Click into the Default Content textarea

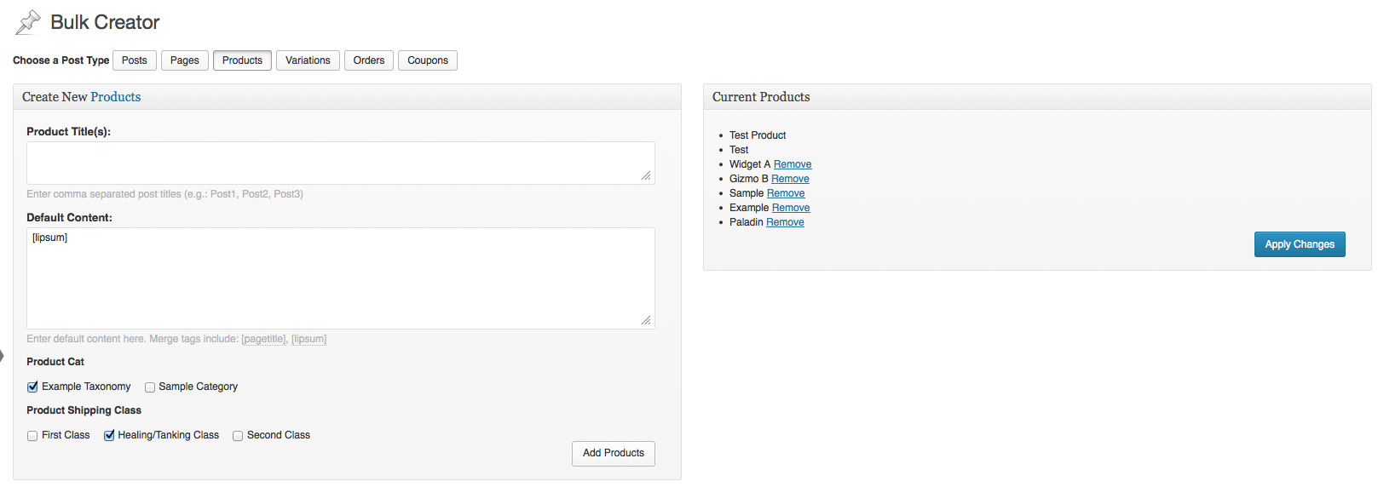[x=341, y=278]
